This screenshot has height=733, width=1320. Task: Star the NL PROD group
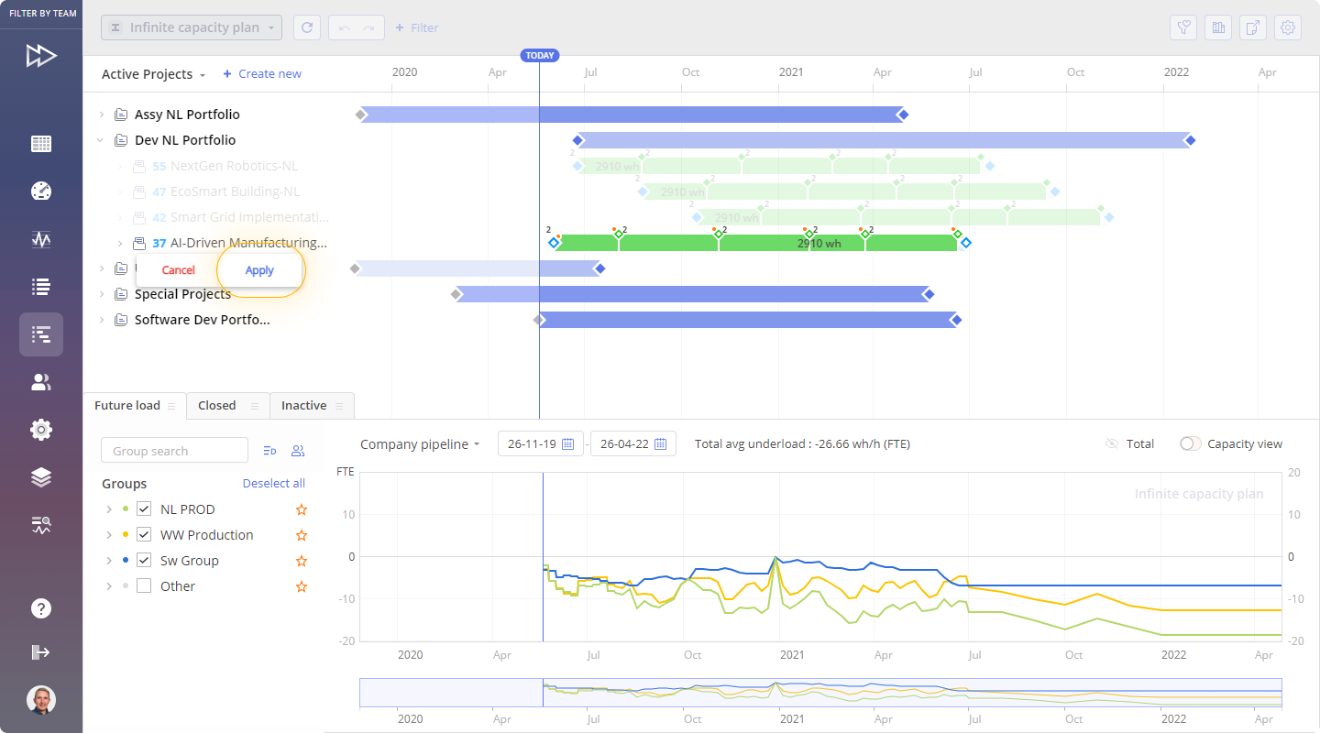coord(301,509)
